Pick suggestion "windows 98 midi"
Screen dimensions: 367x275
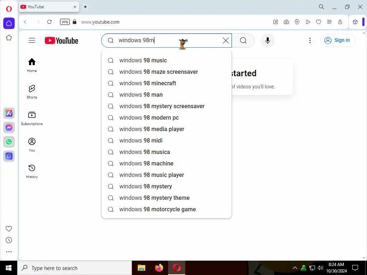(x=166, y=140)
